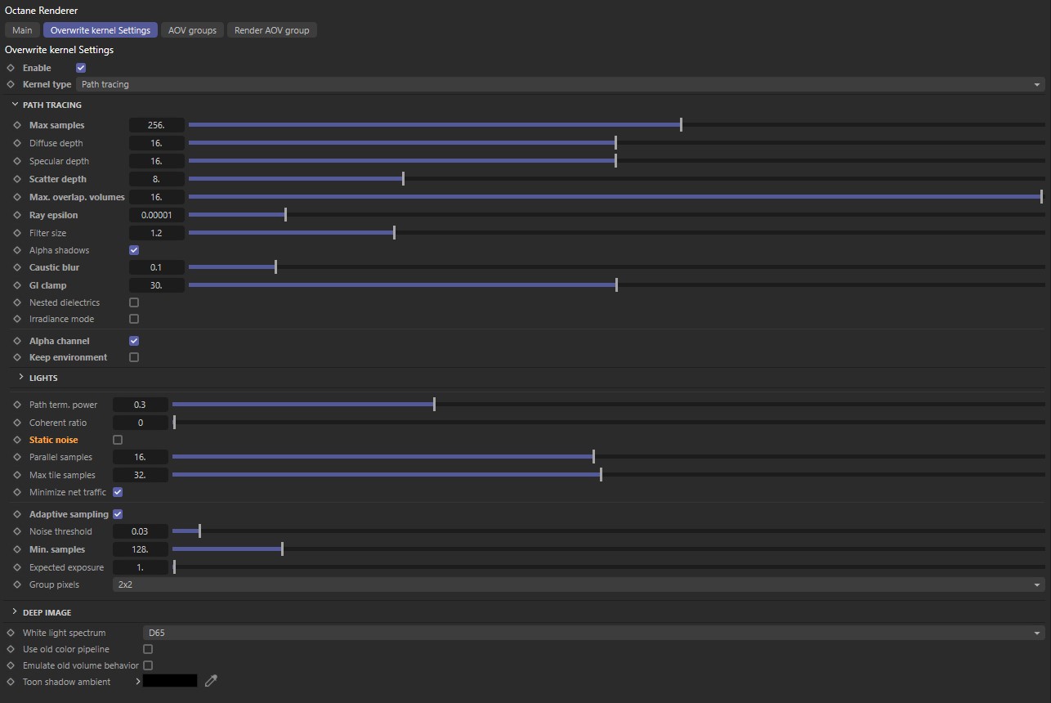Click the keyframe diamond for White light spectrum
Screen dimensions: 1051x703
(x=11, y=633)
